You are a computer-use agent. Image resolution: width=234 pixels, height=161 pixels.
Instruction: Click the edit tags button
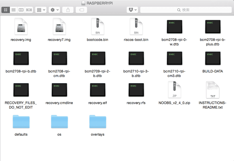(x=81, y=10)
